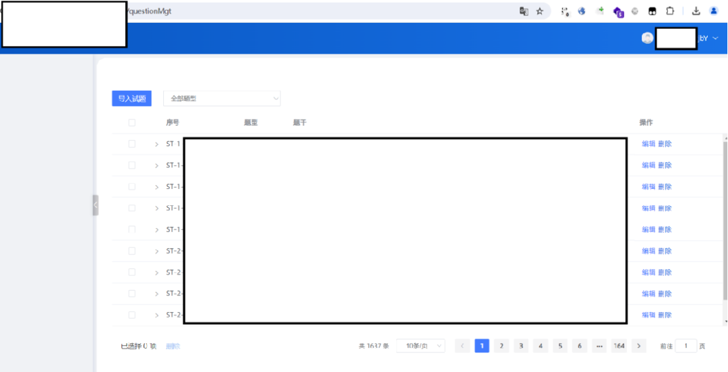The height and width of the screenshot is (372, 728).
Task: Collapse the left sidebar using the handle
Action: [95, 205]
